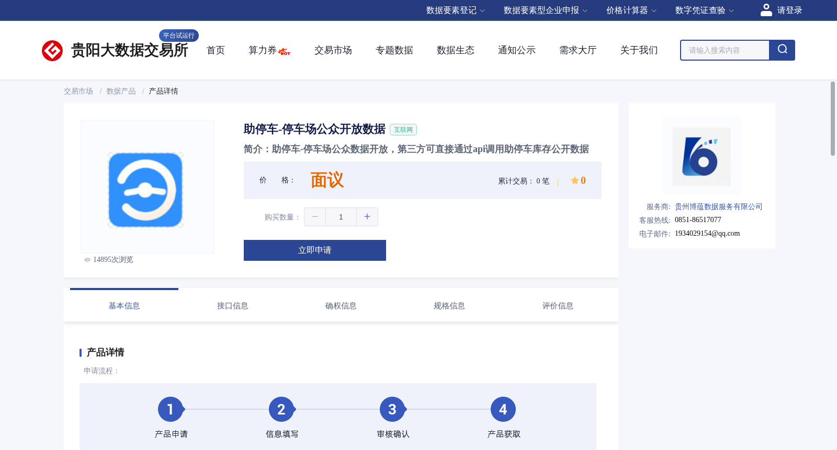Click the search content input box
This screenshot has width=837, height=450.
point(725,50)
